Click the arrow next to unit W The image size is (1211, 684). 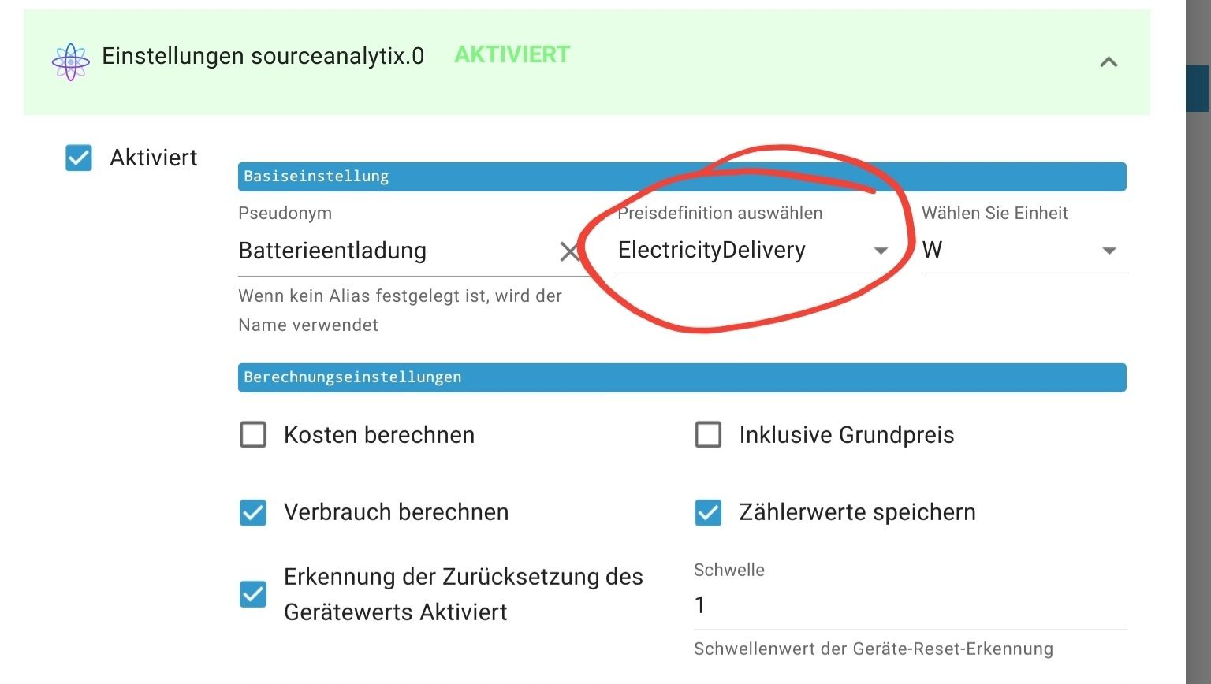(1109, 251)
